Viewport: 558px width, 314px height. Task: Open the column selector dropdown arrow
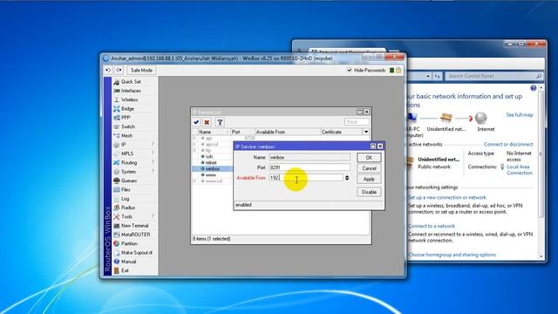[366, 132]
